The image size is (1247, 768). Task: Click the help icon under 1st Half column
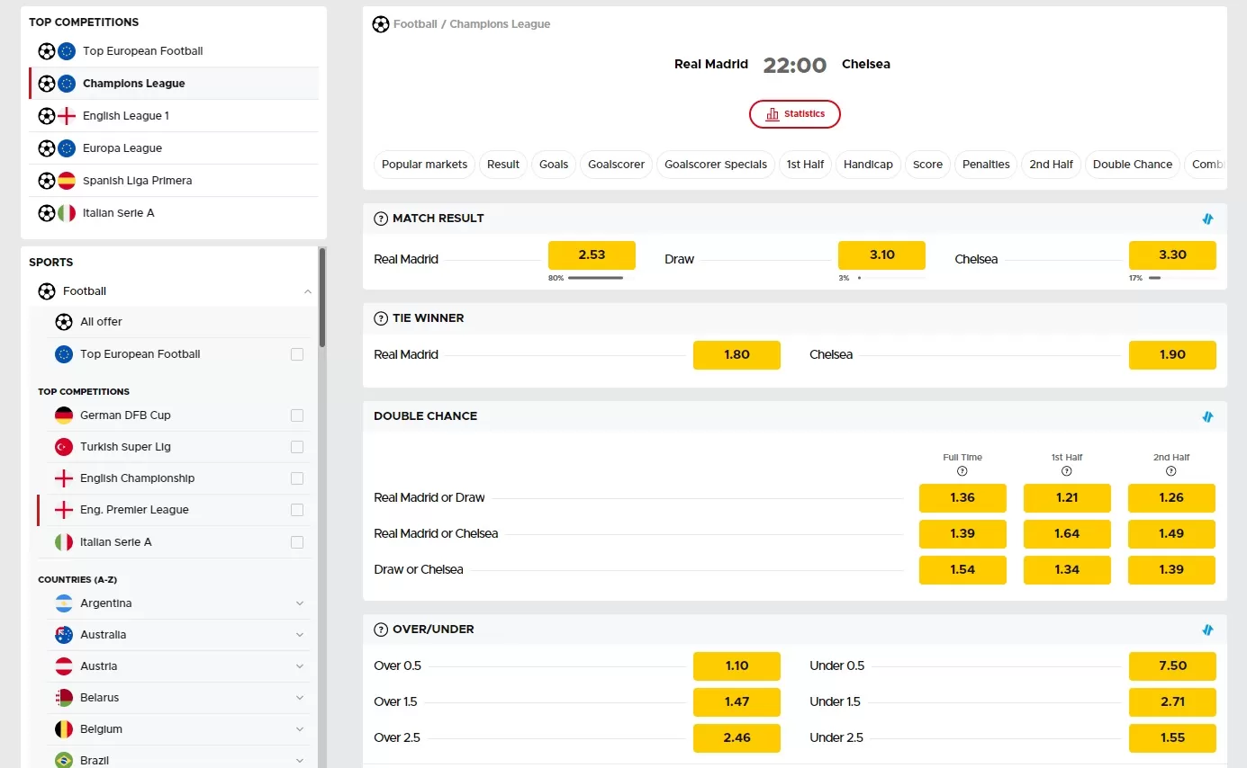(1067, 471)
